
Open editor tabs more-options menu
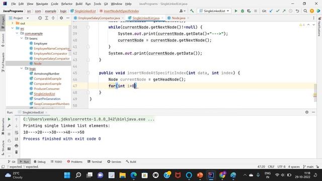(x=313, y=18)
